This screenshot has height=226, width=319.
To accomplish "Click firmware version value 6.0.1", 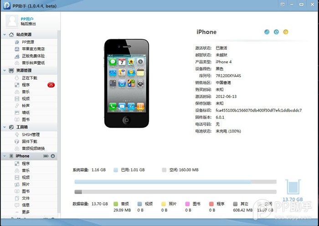I will [x=220, y=117].
